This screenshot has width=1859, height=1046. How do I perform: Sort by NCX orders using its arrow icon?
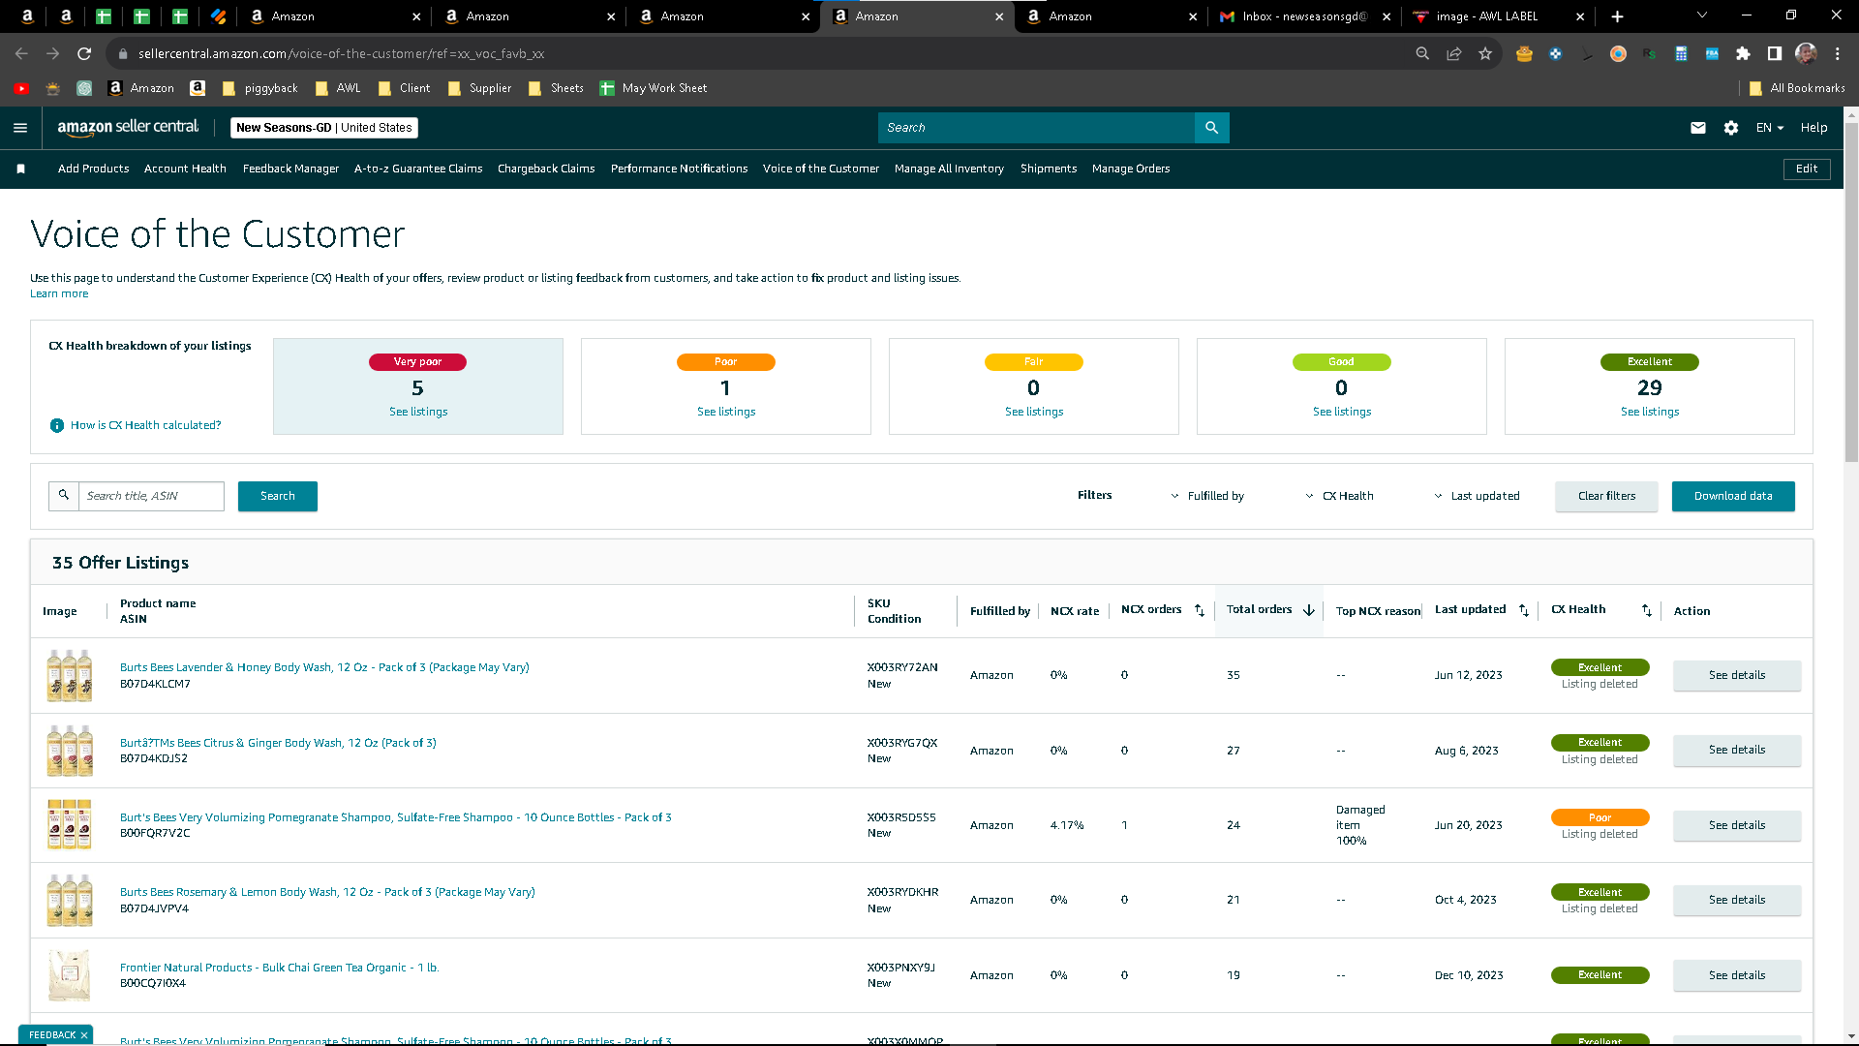click(1200, 610)
